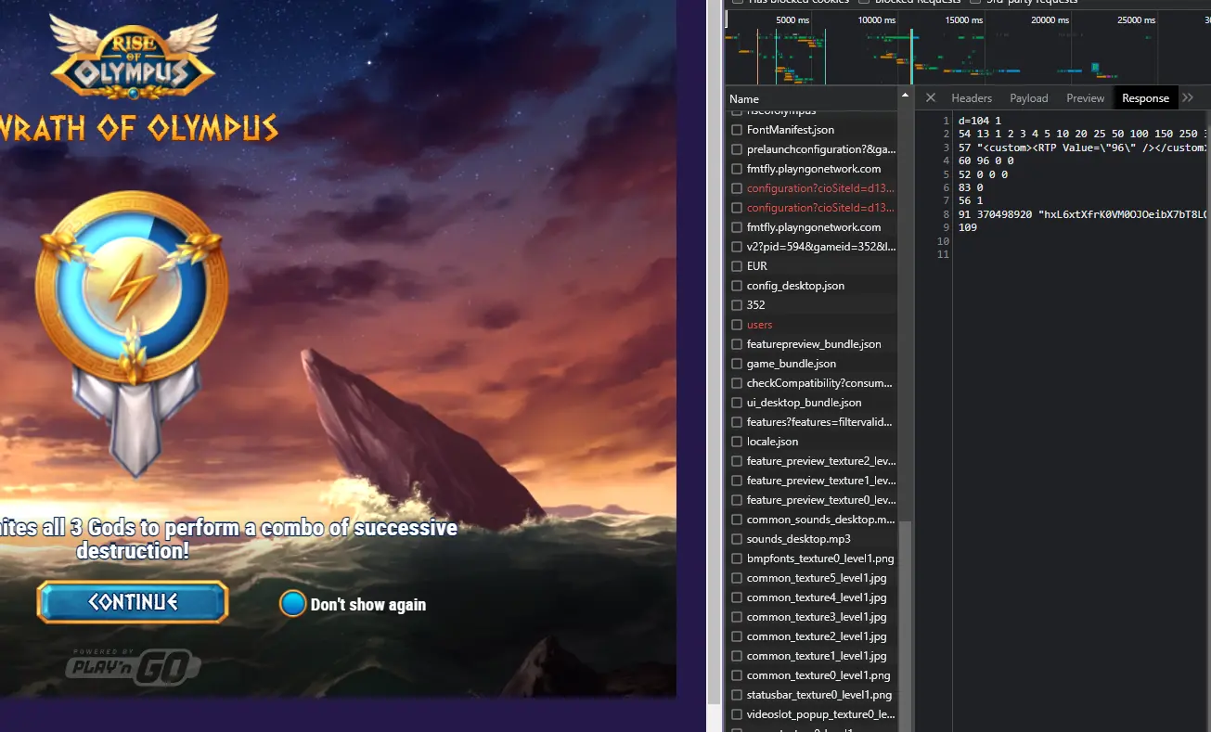The image size is (1211, 732).
Task: Tick checkbox for FontManifest.json
Action: click(737, 130)
